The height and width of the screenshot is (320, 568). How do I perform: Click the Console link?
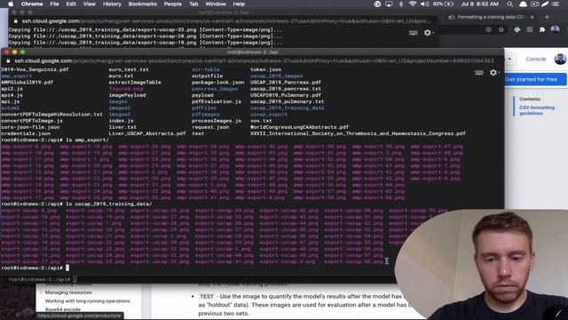(x=536, y=59)
